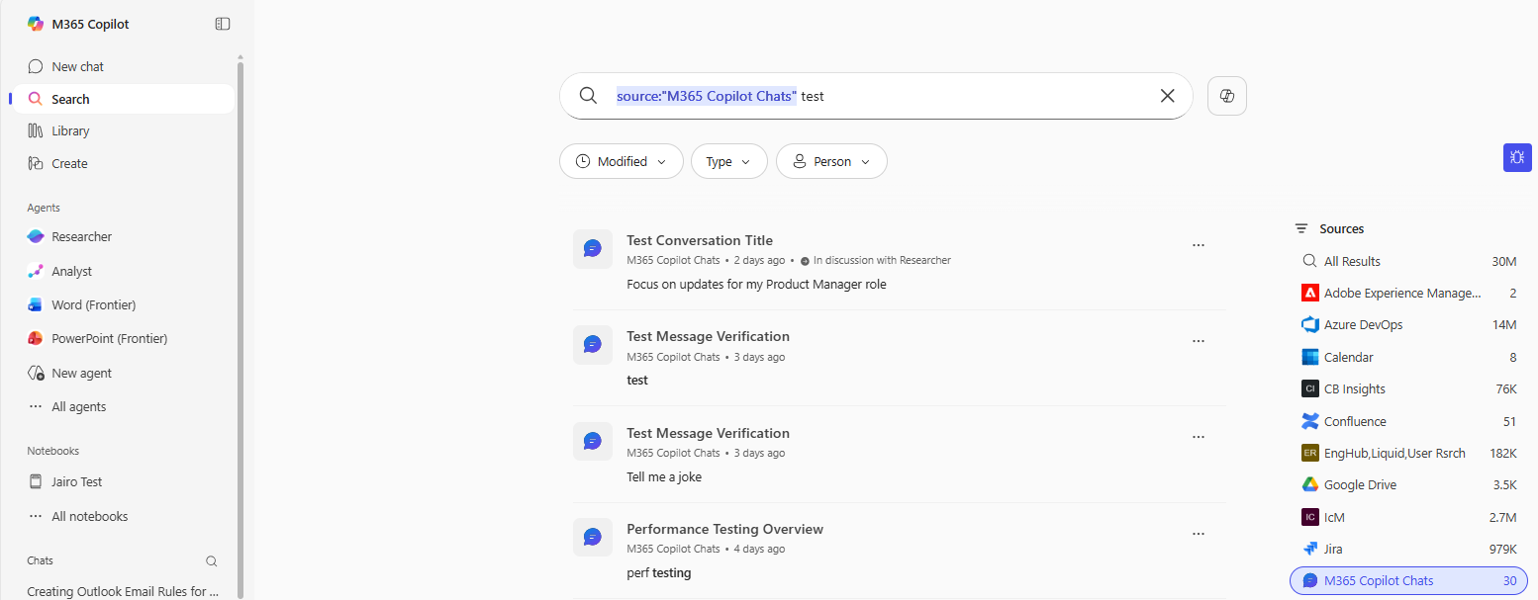Click the chat icon of Test Conversation Title
1538x600 pixels.
[x=593, y=248]
